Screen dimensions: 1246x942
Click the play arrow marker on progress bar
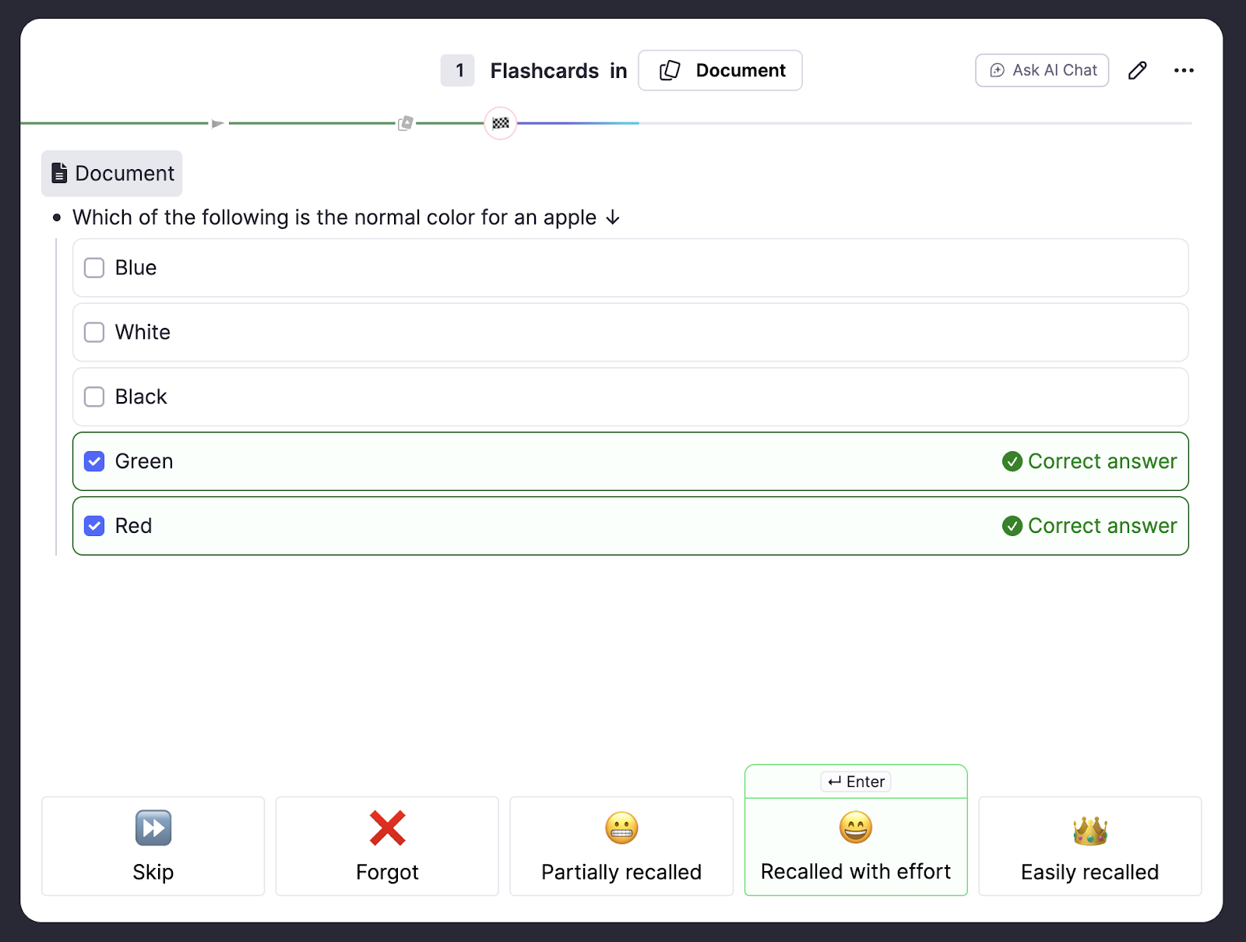(x=217, y=123)
